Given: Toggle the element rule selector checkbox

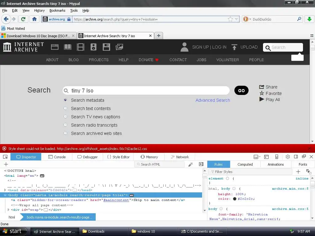Looking at the screenshot, I should [227, 178].
